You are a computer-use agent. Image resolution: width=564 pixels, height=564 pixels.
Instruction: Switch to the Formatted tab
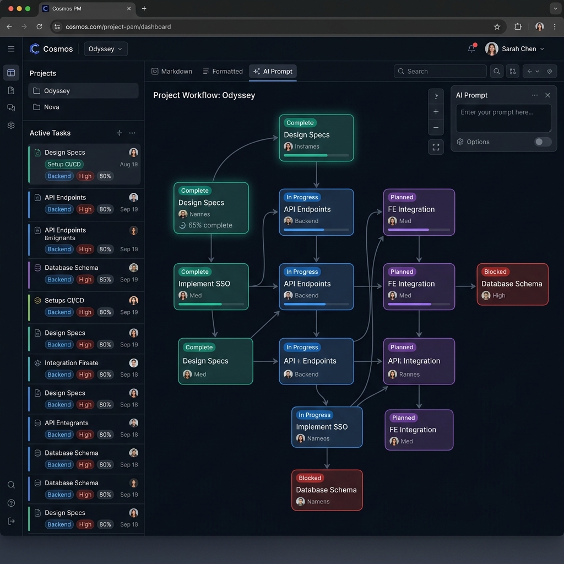click(223, 71)
